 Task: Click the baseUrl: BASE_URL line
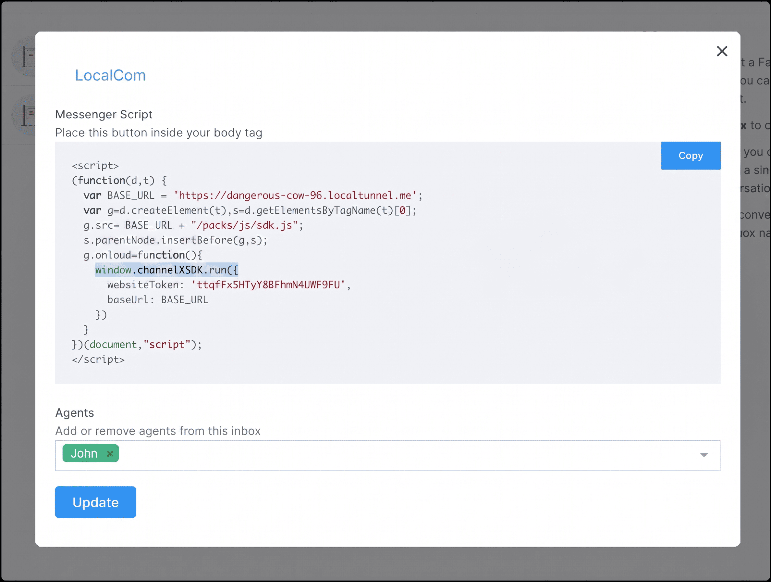[x=158, y=300]
